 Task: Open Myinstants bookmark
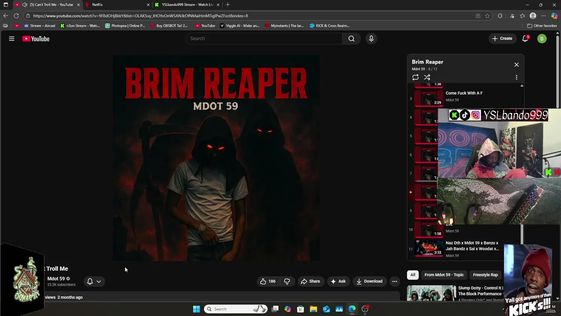pyautogui.click(x=284, y=25)
